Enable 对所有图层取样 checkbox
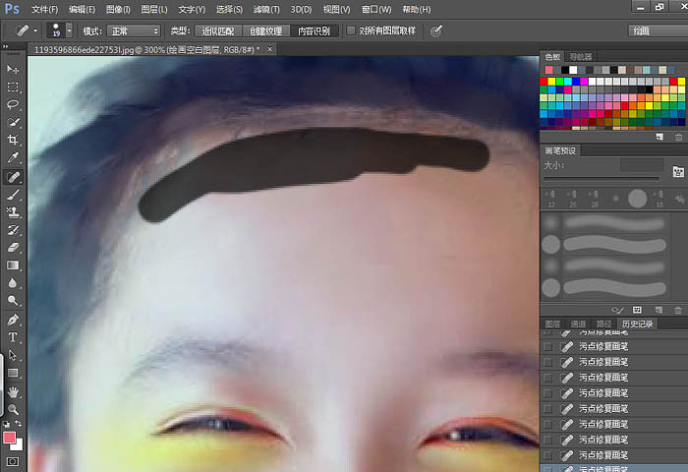This screenshot has width=688, height=472. pyautogui.click(x=351, y=30)
